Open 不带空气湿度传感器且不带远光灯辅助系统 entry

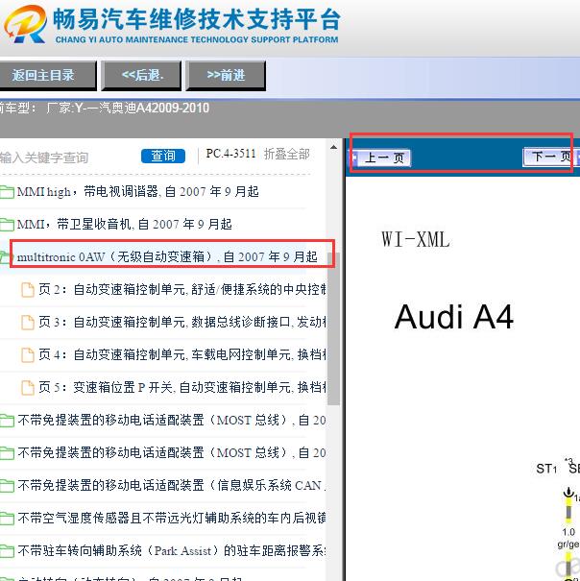click(172, 518)
